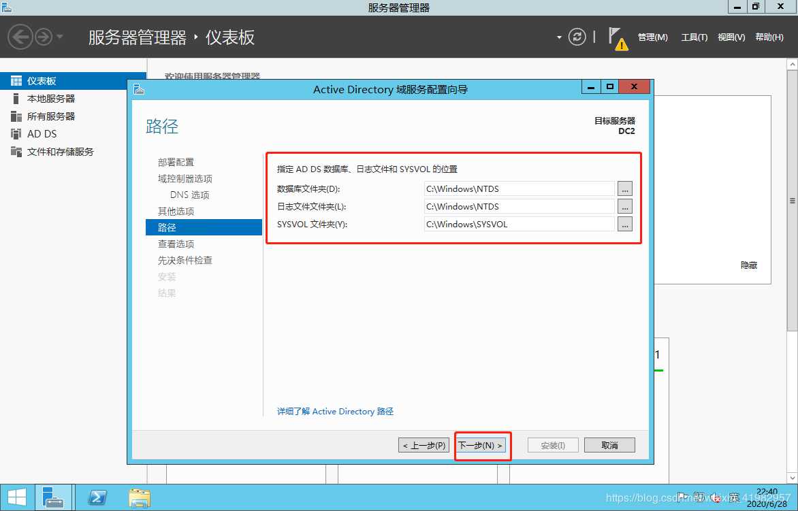The image size is (798, 511).
Task: Open File Explorer from the taskbar
Action: coord(140,498)
